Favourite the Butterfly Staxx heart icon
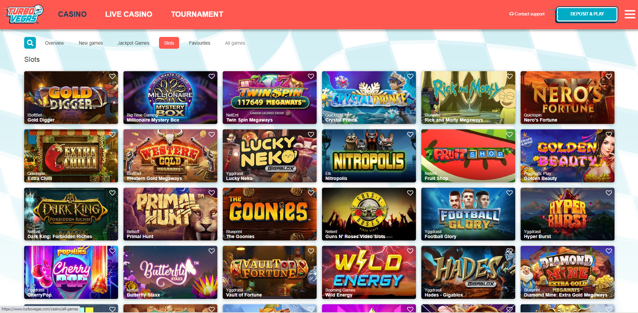The width and height of the screenshot is (638, 313). tap(212, 251)
